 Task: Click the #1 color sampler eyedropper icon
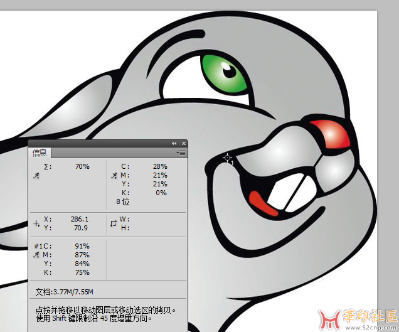click(36, 255)
